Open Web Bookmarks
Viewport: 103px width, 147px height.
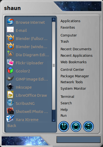pyautogui.click(x=74, y=62)
